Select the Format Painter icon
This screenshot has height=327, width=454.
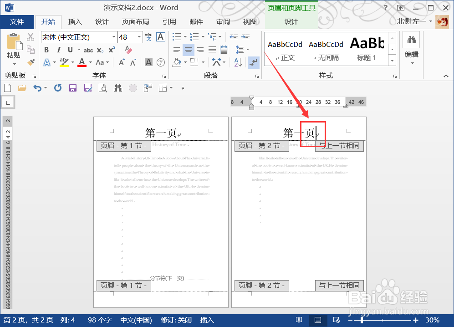[x=31, y=61]
